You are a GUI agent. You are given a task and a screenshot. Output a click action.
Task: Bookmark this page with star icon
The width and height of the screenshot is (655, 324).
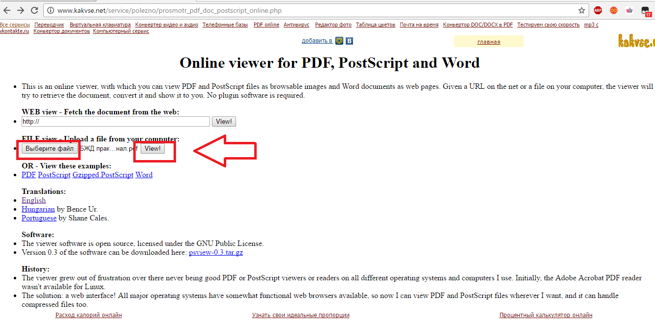coord(582,10)
